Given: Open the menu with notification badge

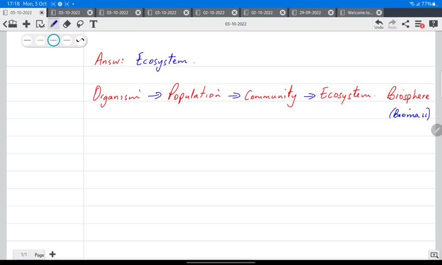Looking at the screenshot, I should [420, 24].
